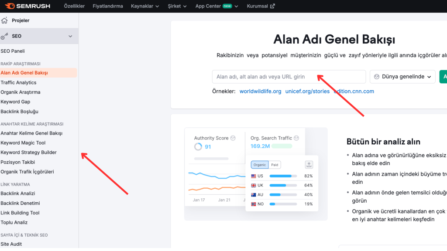Focus the domain or URL input field
The height and width of the screenshot is (251, 447).
coord(289,77)
